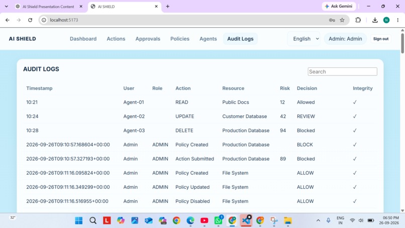Navigate to Policies
Viewport: 405px width, 228px height.
(180, 39)
